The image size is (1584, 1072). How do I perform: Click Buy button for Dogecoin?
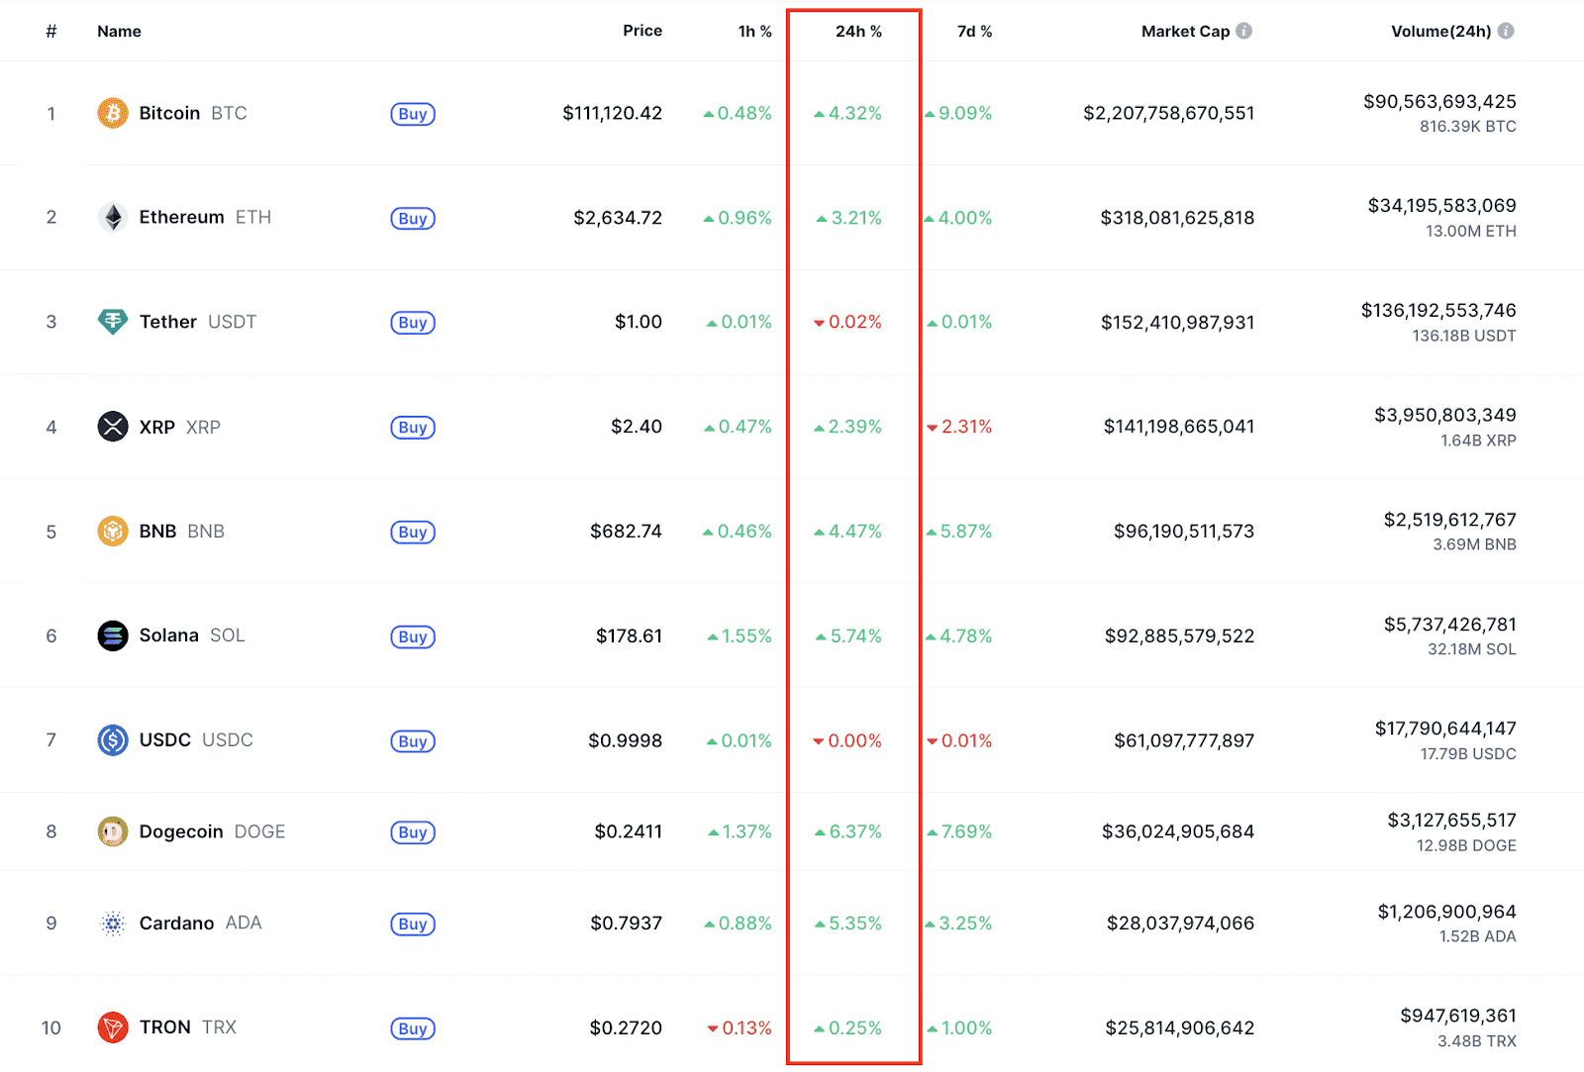point(413,832)
